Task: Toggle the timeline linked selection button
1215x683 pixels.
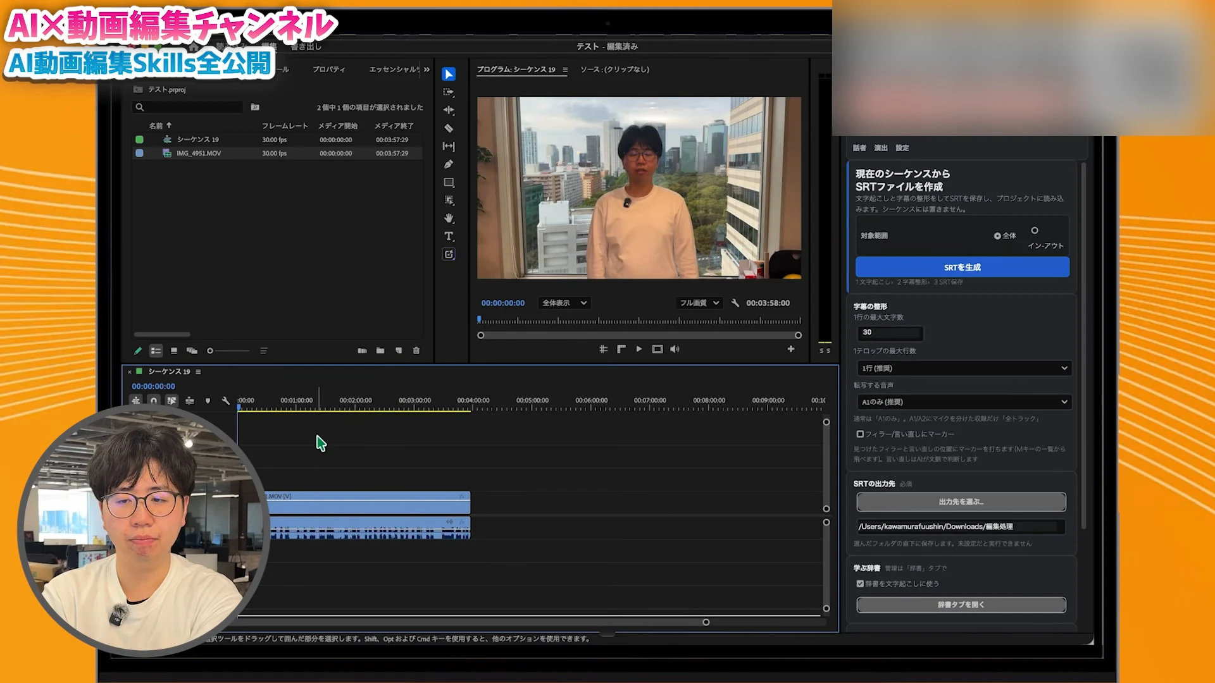Action: 171,401
